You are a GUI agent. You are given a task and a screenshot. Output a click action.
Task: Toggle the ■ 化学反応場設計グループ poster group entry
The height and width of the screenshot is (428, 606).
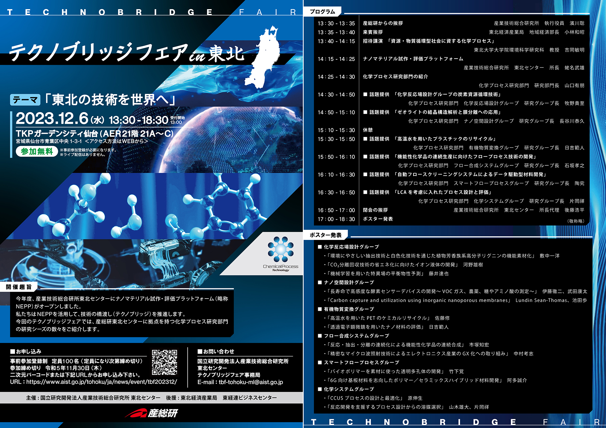point(348,247)
